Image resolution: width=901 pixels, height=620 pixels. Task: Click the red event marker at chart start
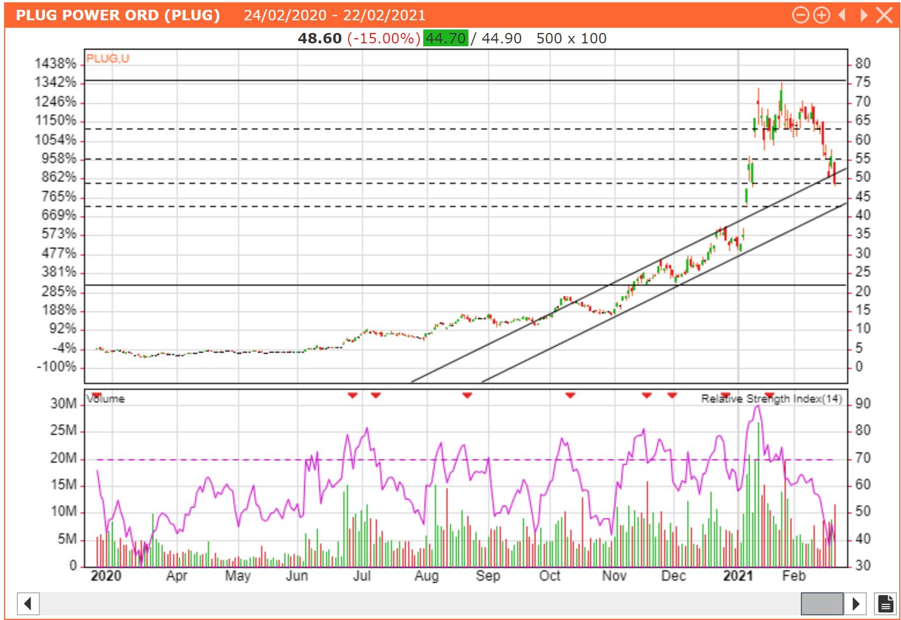[x=96, y=395]
